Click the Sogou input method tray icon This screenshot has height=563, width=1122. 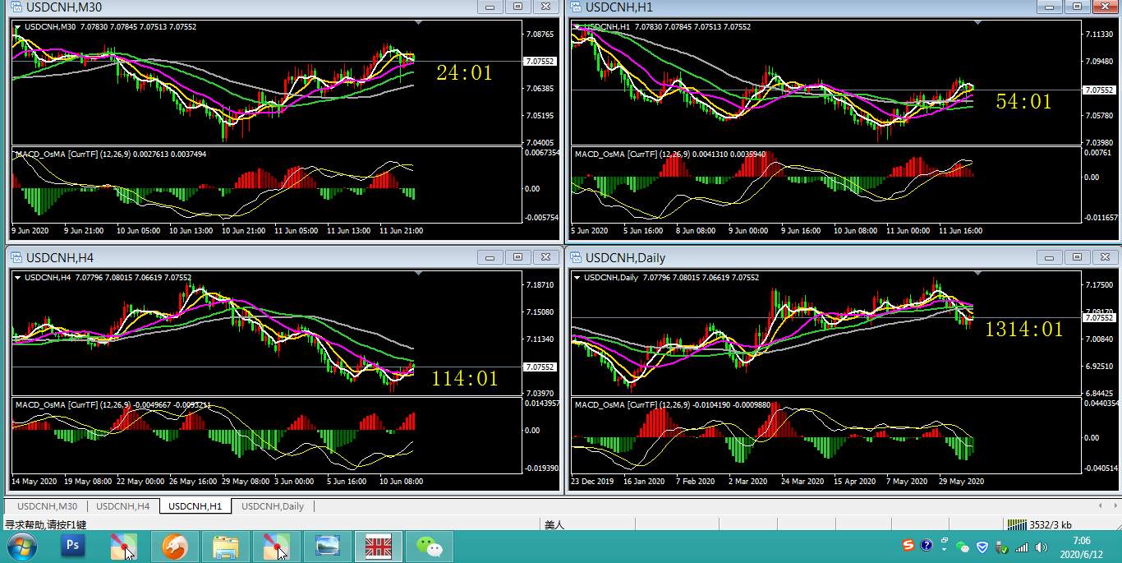[908, 545]
